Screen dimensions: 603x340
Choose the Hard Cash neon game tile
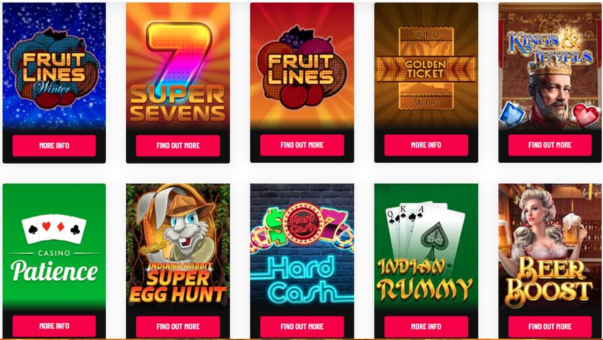click(302, 246)
